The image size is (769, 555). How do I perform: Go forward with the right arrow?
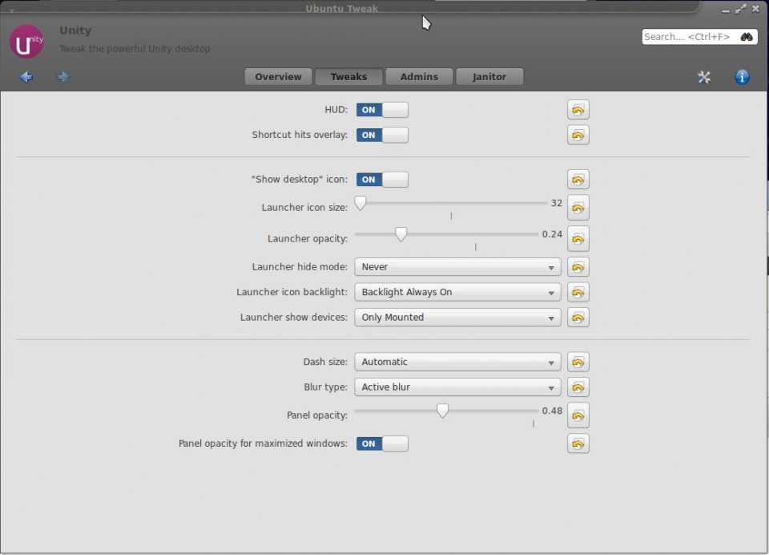point(63,77)
